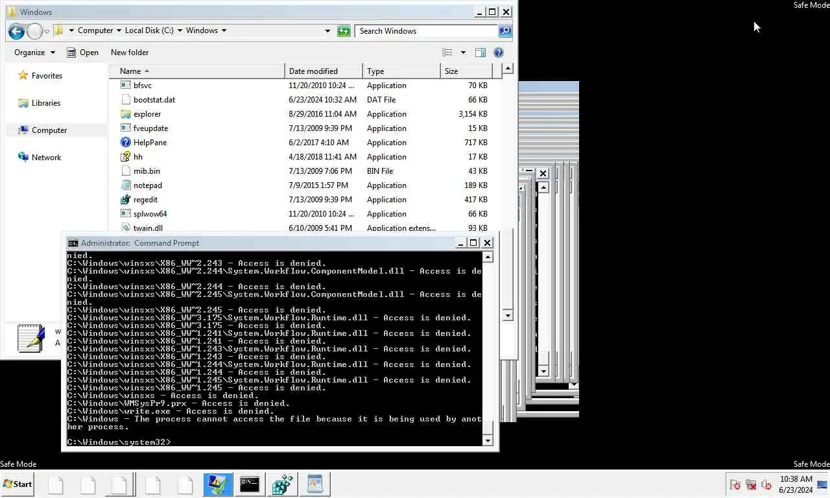The height and width of the screenshot is (498, 830).
Task: Expand the arrow after Computer breadcrumb
Action: pyautogui.click(x=118, y=30)
